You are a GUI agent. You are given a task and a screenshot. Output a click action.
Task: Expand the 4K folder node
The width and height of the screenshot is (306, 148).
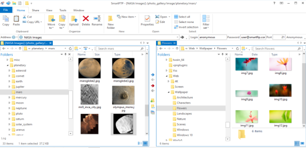[168, 81]
